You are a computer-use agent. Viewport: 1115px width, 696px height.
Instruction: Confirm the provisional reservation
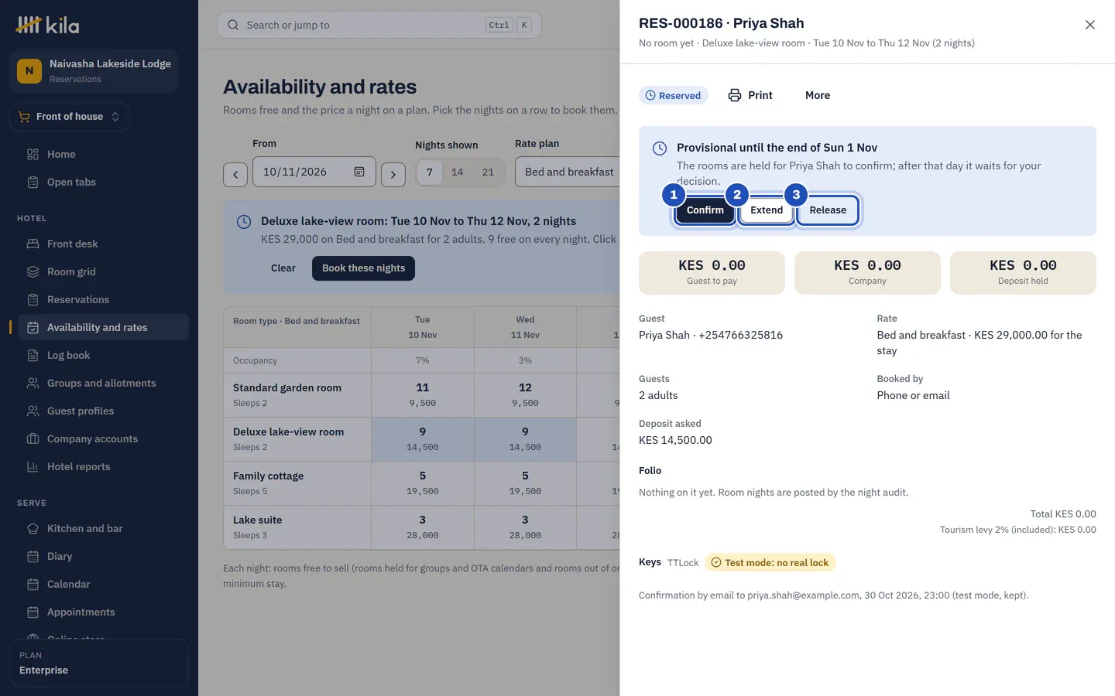(x=705, y=210)
